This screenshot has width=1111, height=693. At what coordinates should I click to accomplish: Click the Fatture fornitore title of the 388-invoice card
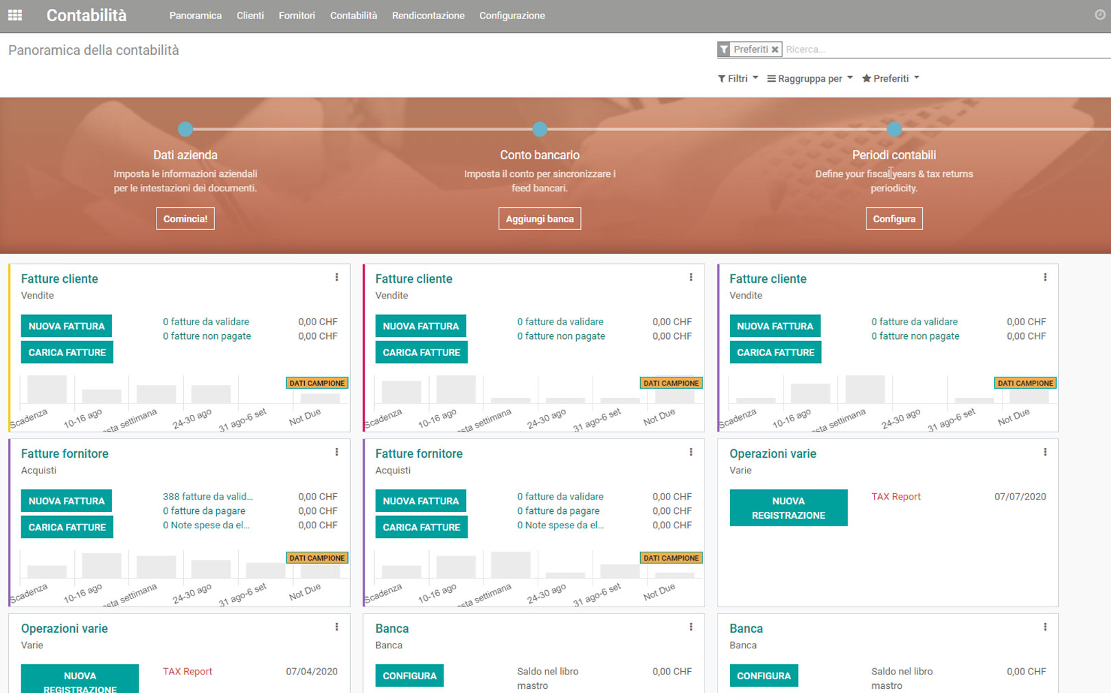tap(65, 454)
